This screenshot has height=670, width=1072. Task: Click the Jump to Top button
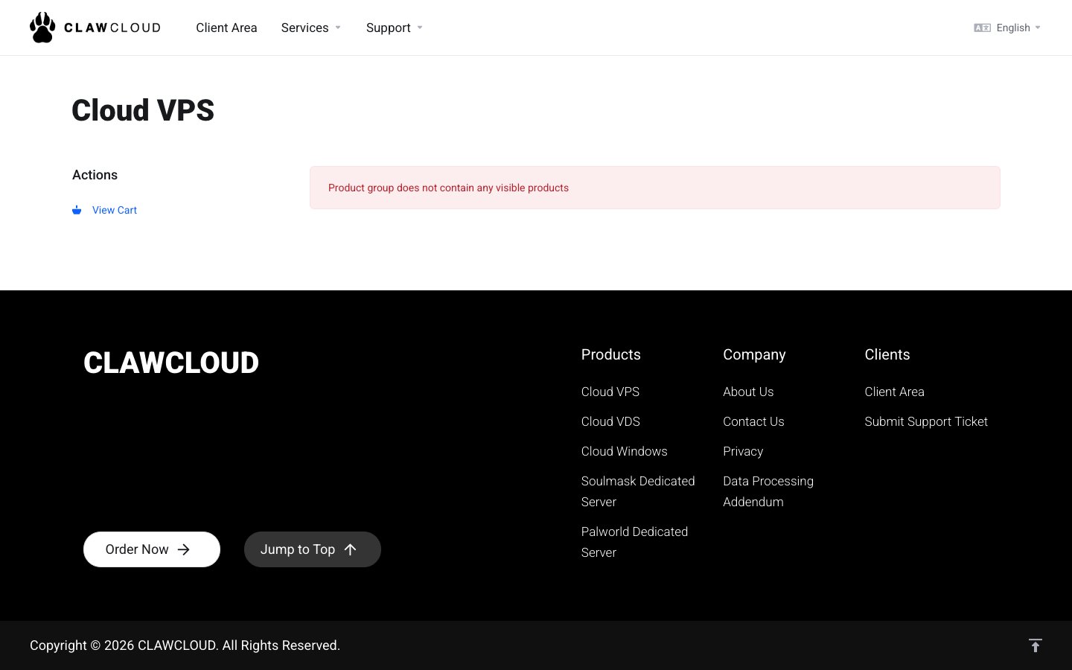(313, 549)
